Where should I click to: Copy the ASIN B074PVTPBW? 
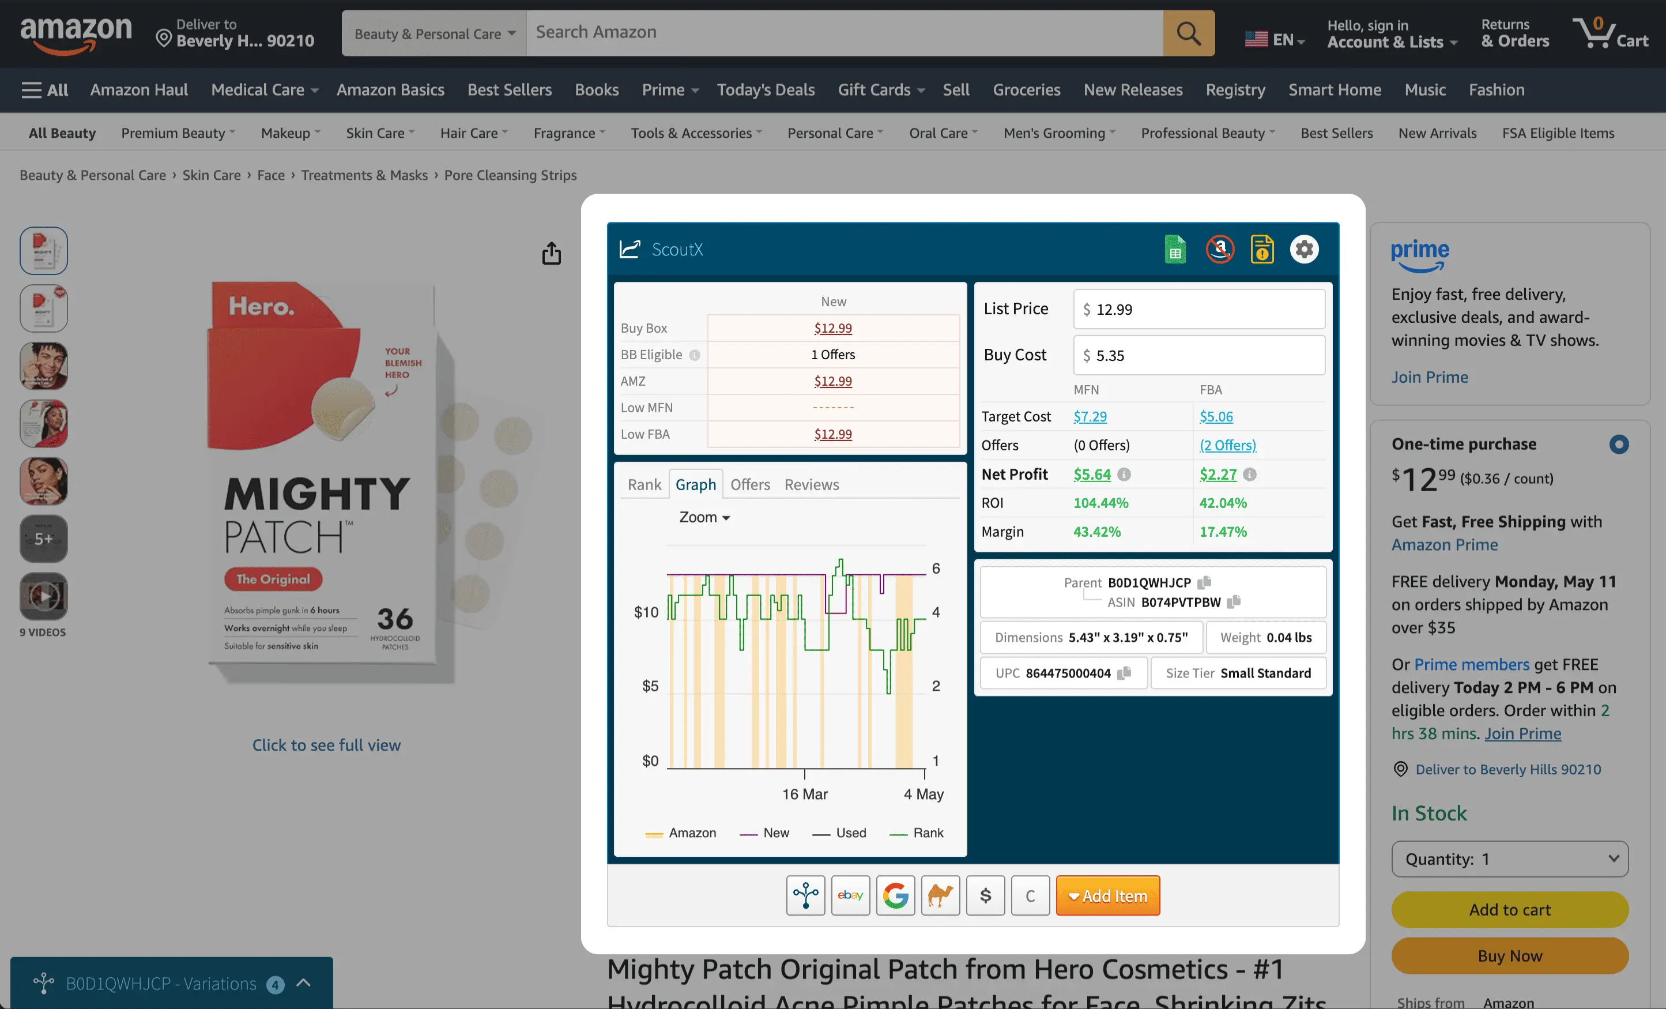pyautogui.click(x=1234, y=602)
